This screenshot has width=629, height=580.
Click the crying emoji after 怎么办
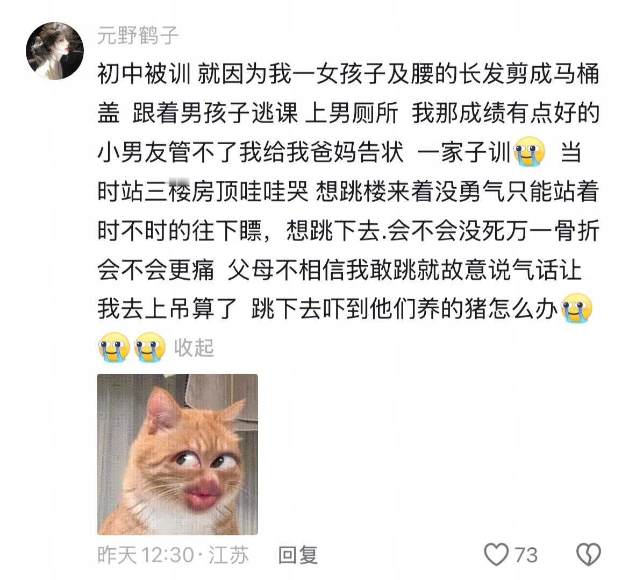(x=576, y=308)
